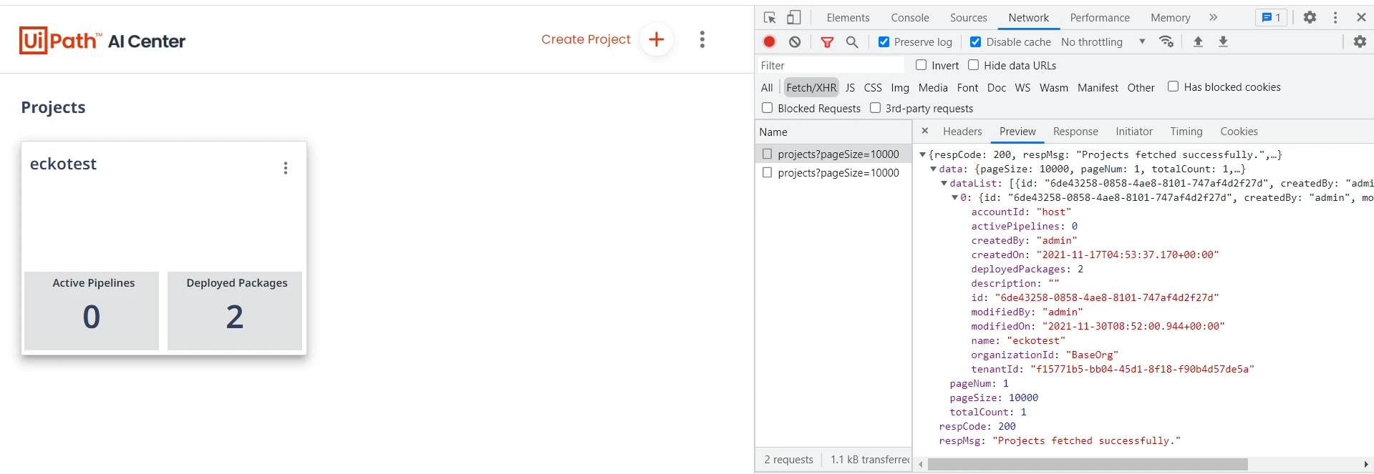Filter requests by WS type
The width and height of the screenshot is (1374, 474).
pyautogui.click(x=1022, y=87)
